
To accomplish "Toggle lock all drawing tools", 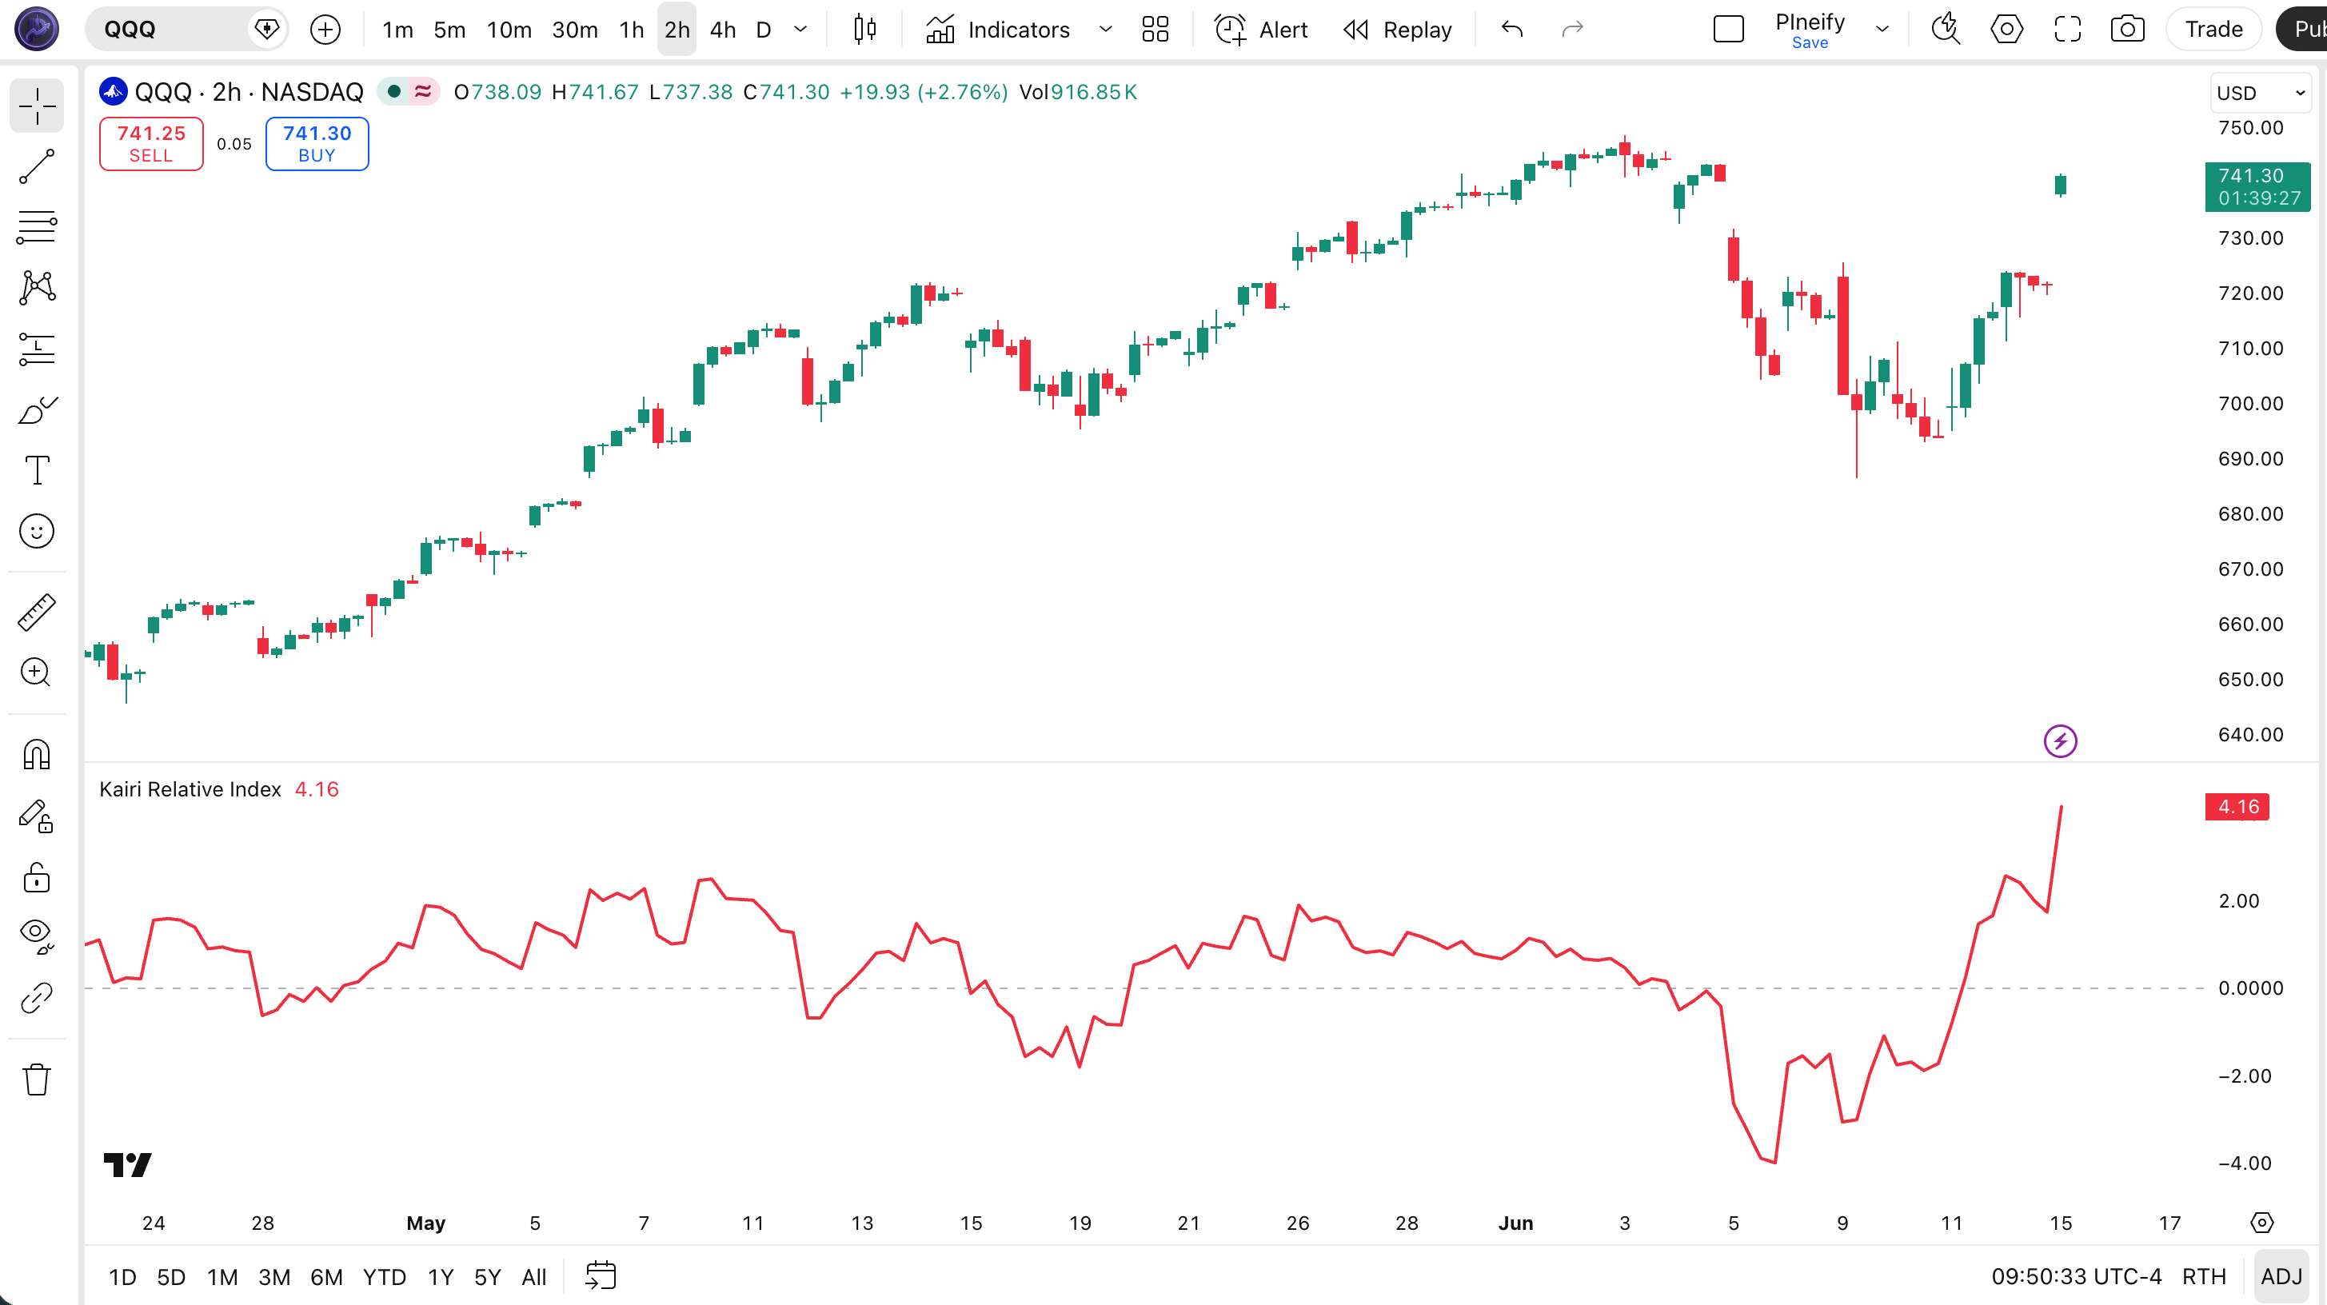I will click(x=37, y=877).
